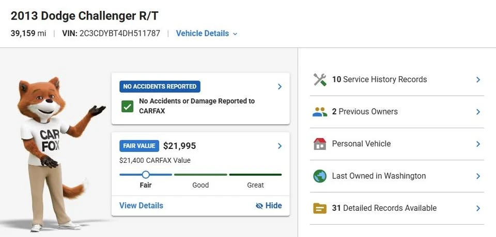Click the Great segment of value bar
This screenshot has height=237, width=496.
pyautogui.click(x=255, y=175)
